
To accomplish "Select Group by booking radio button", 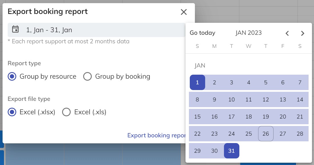I will point(87,77).
